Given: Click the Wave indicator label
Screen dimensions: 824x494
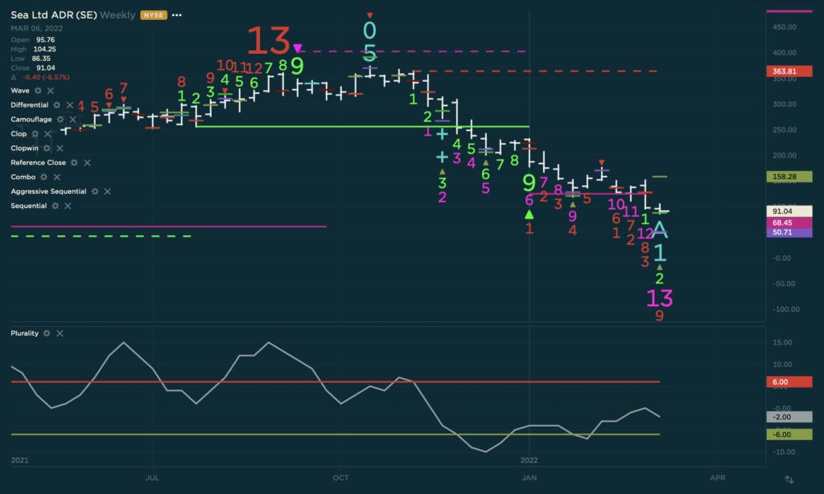Looking at the screenshot, I should click(x=20, y=91).
